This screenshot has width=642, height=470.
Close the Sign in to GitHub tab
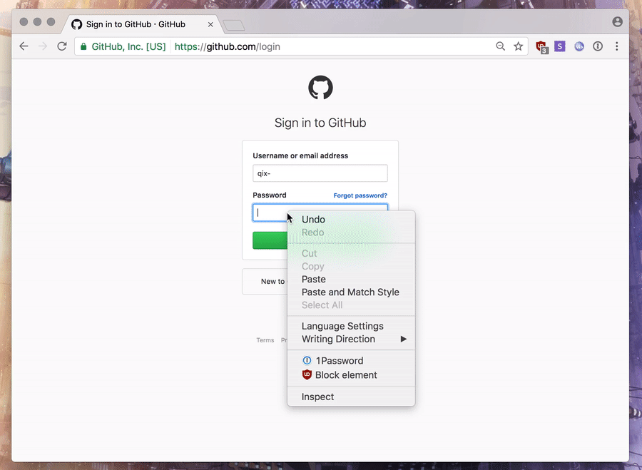(x=210, y=24)
